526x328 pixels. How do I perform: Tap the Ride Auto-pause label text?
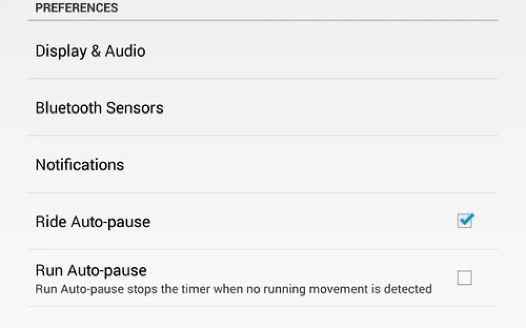[x=93, y=222]
